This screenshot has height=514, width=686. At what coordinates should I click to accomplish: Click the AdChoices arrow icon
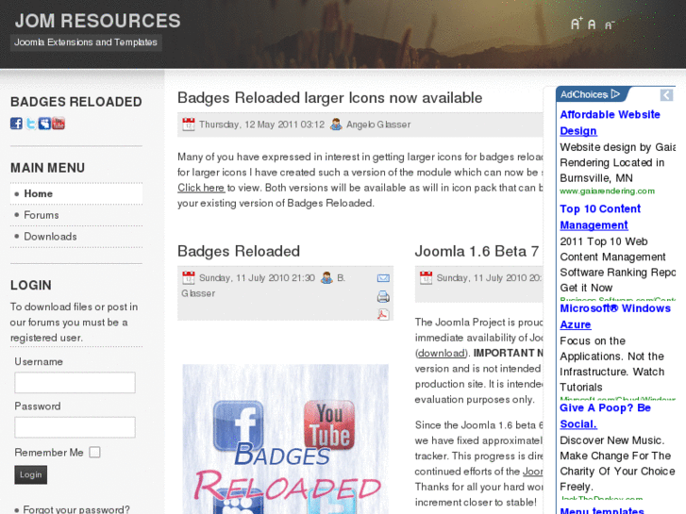pyautogui.click(x=615, y=94)
